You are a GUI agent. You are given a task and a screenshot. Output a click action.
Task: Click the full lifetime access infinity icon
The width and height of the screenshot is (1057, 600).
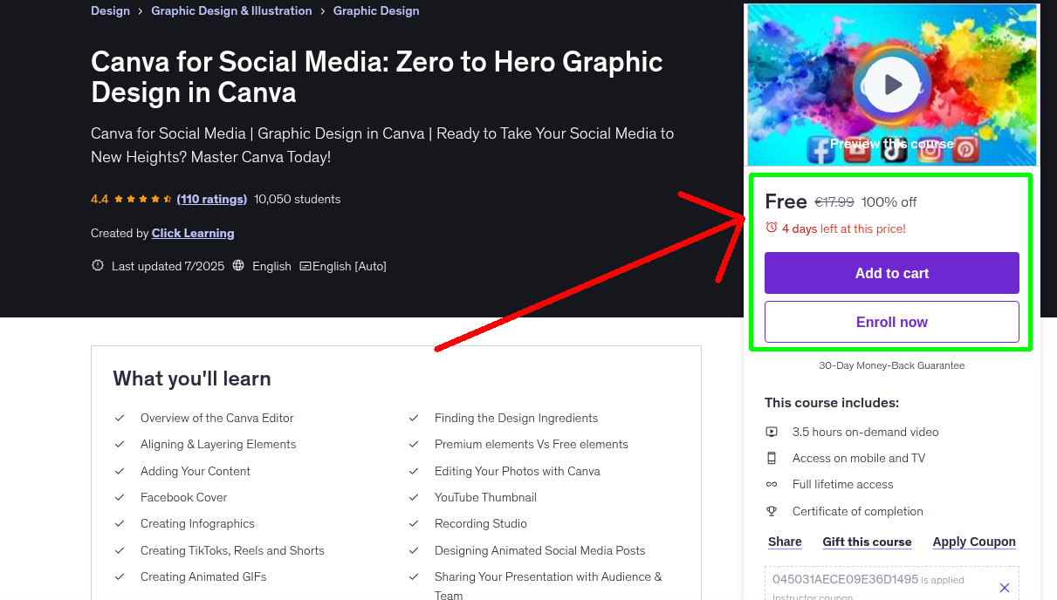772,484
